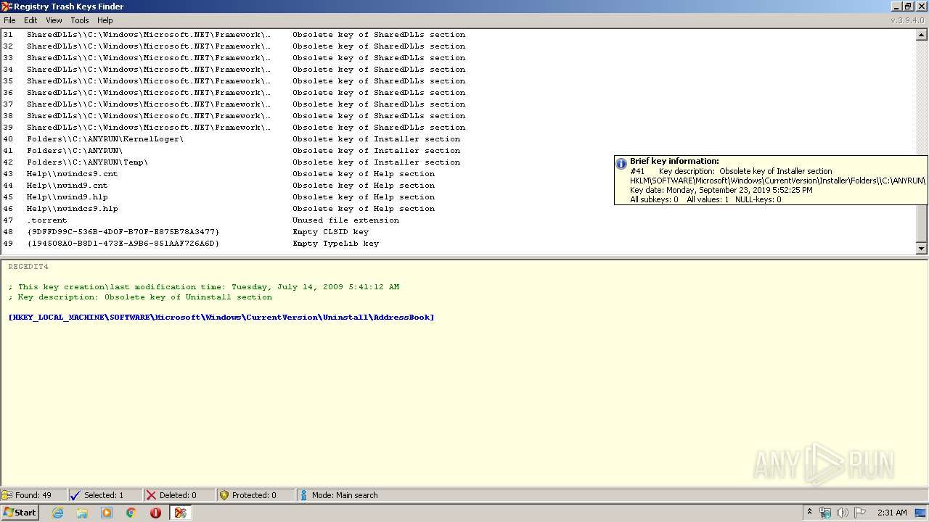Click 'Empty TypeLib key' description
Image resolution: width=929 pixels, height=522 pixels.
[x=335, y=244]
